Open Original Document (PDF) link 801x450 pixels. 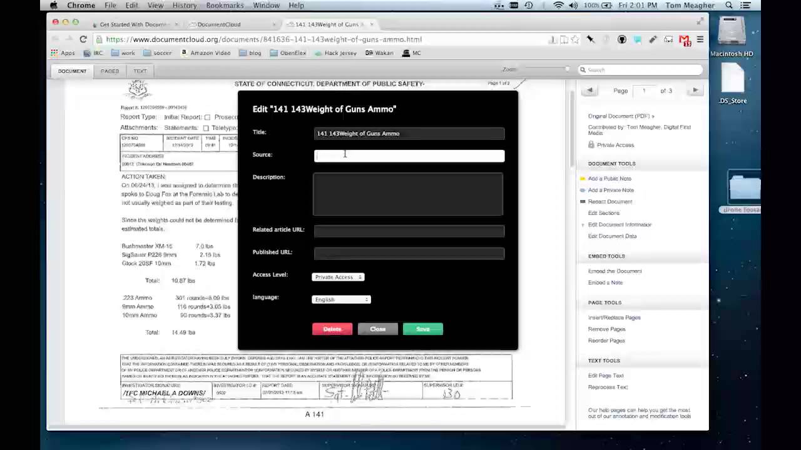621,116
